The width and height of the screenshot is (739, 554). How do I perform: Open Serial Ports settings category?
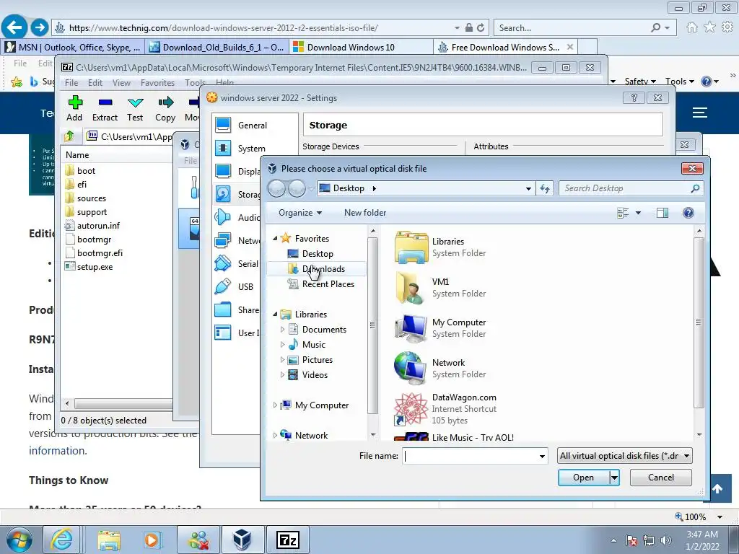(x=237, y=264)
